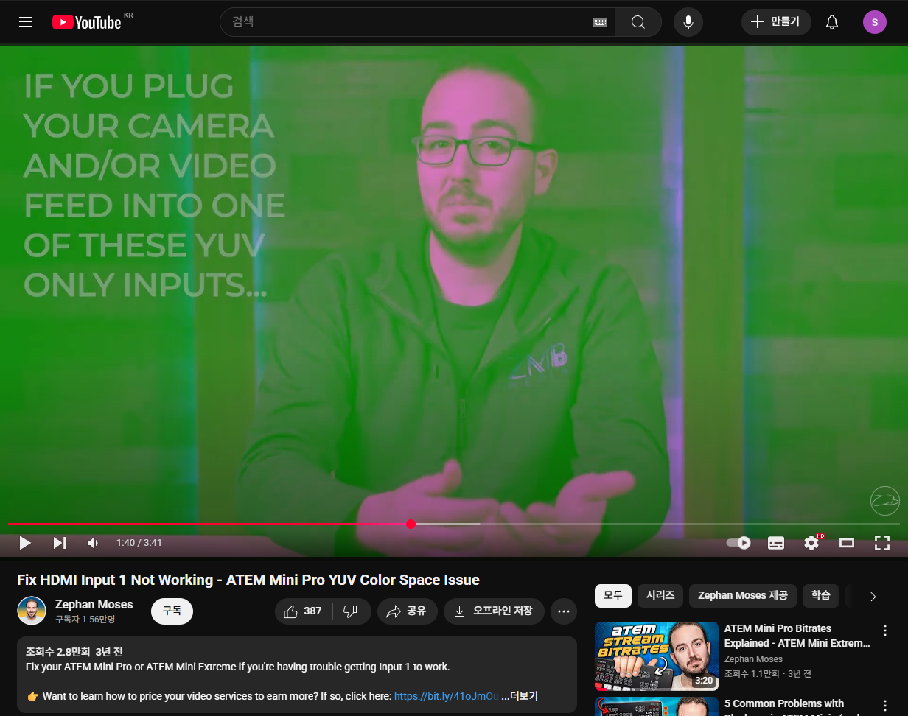Viewport: 908px width, 716px height.
Task: Open the notifications bell
Action: click(832, 22)
